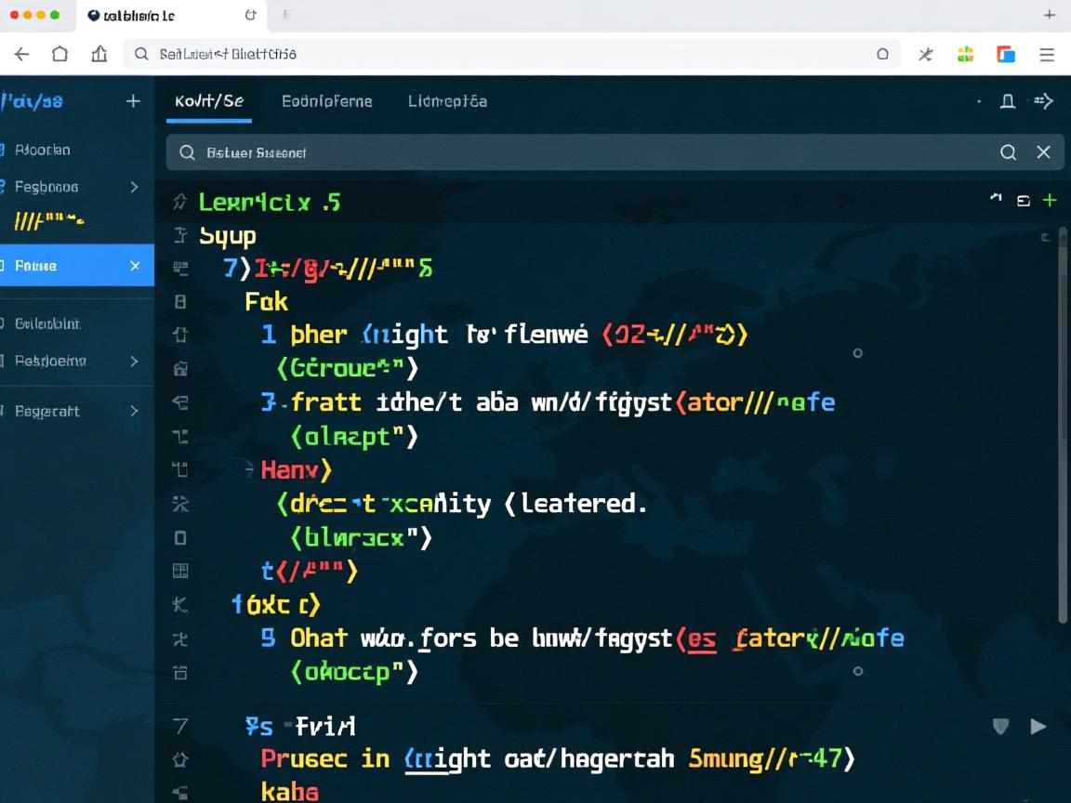Expand the Resdoeina sidebar item
This screenshot has width=1071, height=803.
click(134, 361)
